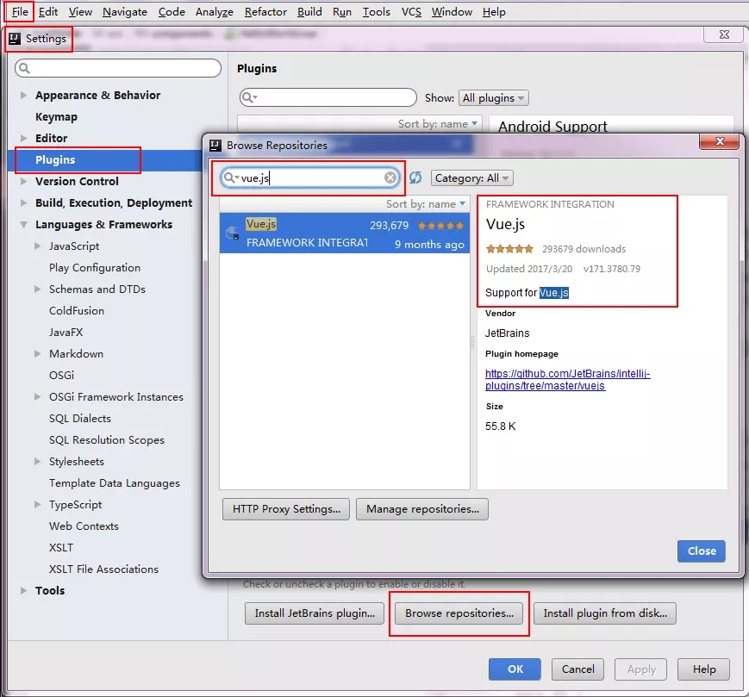Click the vue.js repository search field
The image size is (749, 697).
pyautogui.click(x=310, y=177)
